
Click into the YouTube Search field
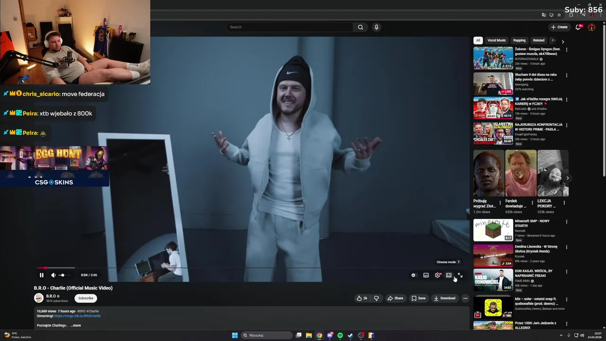pyautogui.click(x=290, y=27)
